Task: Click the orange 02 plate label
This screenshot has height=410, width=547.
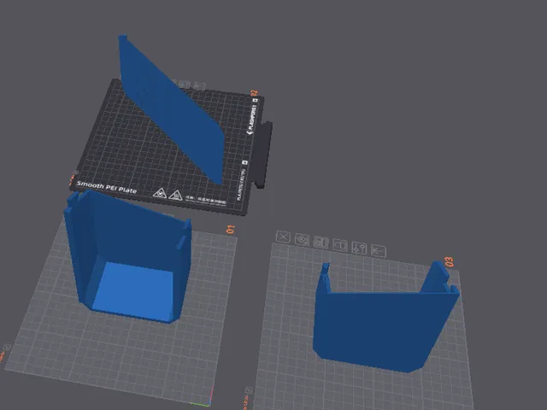Action: [254, 93]
